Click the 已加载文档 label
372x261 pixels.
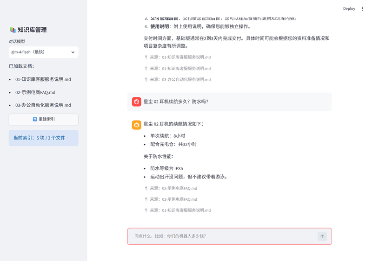[x=21, y=66]
